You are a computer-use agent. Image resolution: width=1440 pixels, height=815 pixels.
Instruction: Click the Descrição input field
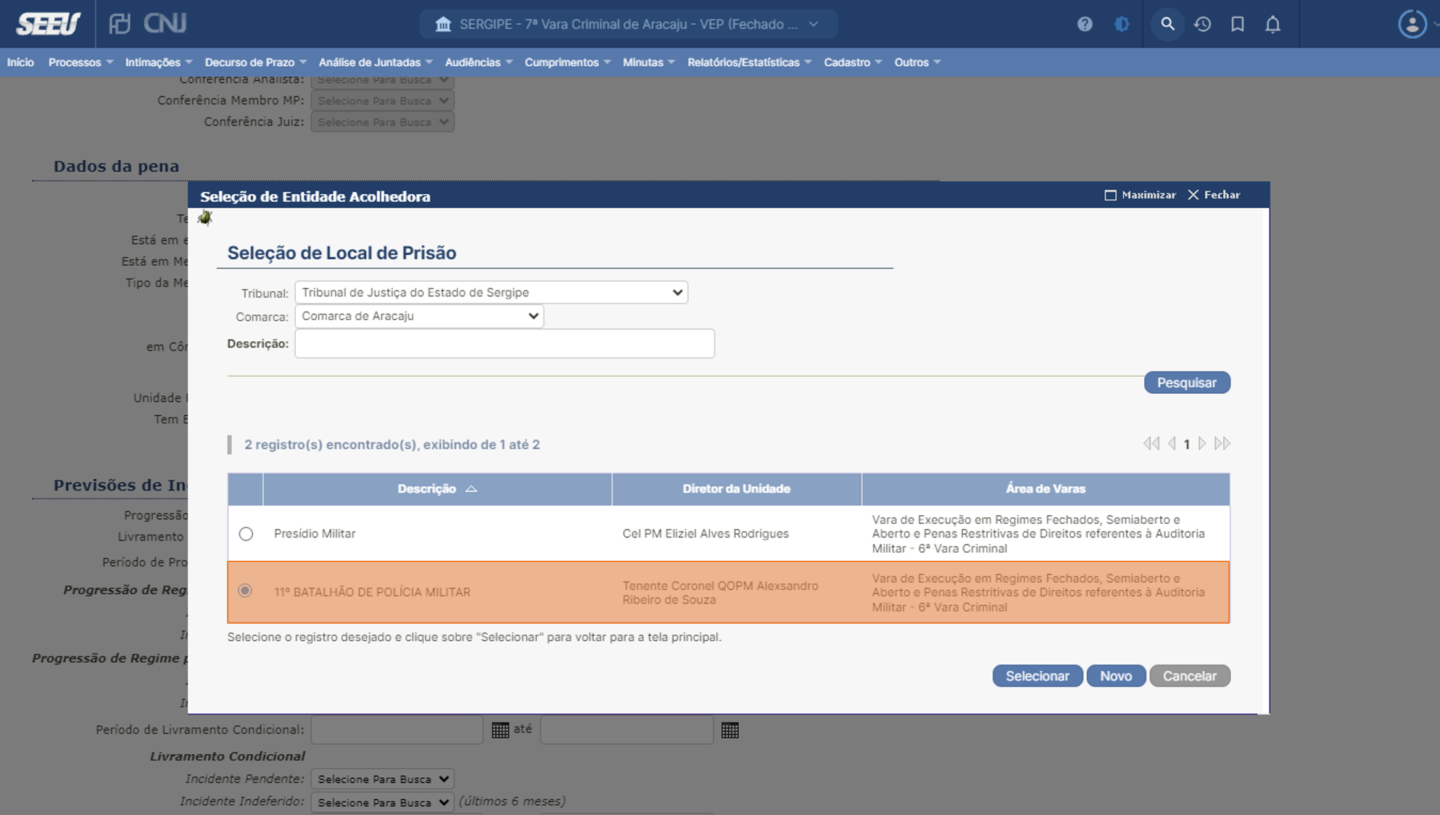point(505,343)
